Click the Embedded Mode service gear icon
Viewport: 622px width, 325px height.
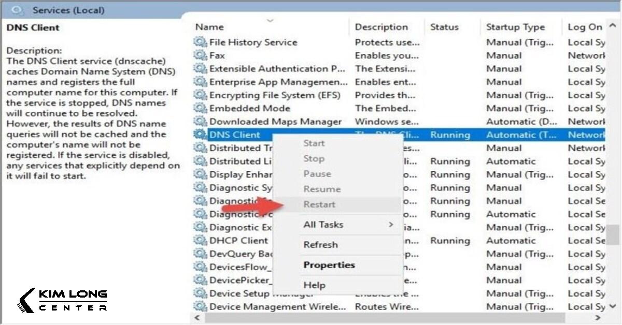point(200,108)
